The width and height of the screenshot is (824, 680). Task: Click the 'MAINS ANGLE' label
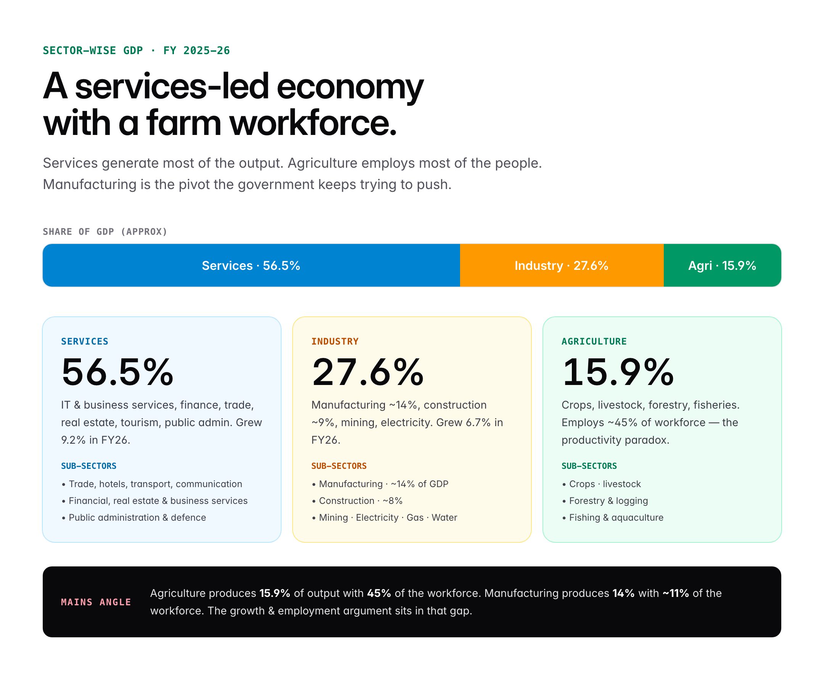96,602
